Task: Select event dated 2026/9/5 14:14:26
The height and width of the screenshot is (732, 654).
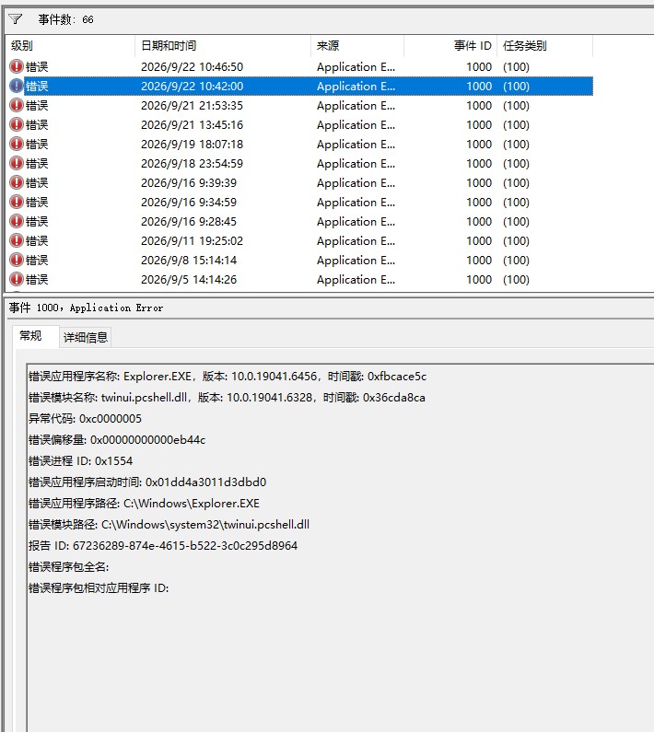Action: point(299,280)
